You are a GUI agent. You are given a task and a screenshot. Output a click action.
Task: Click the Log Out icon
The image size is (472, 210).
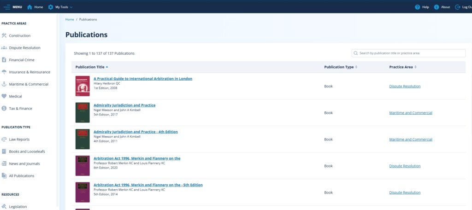pos(458,7)
